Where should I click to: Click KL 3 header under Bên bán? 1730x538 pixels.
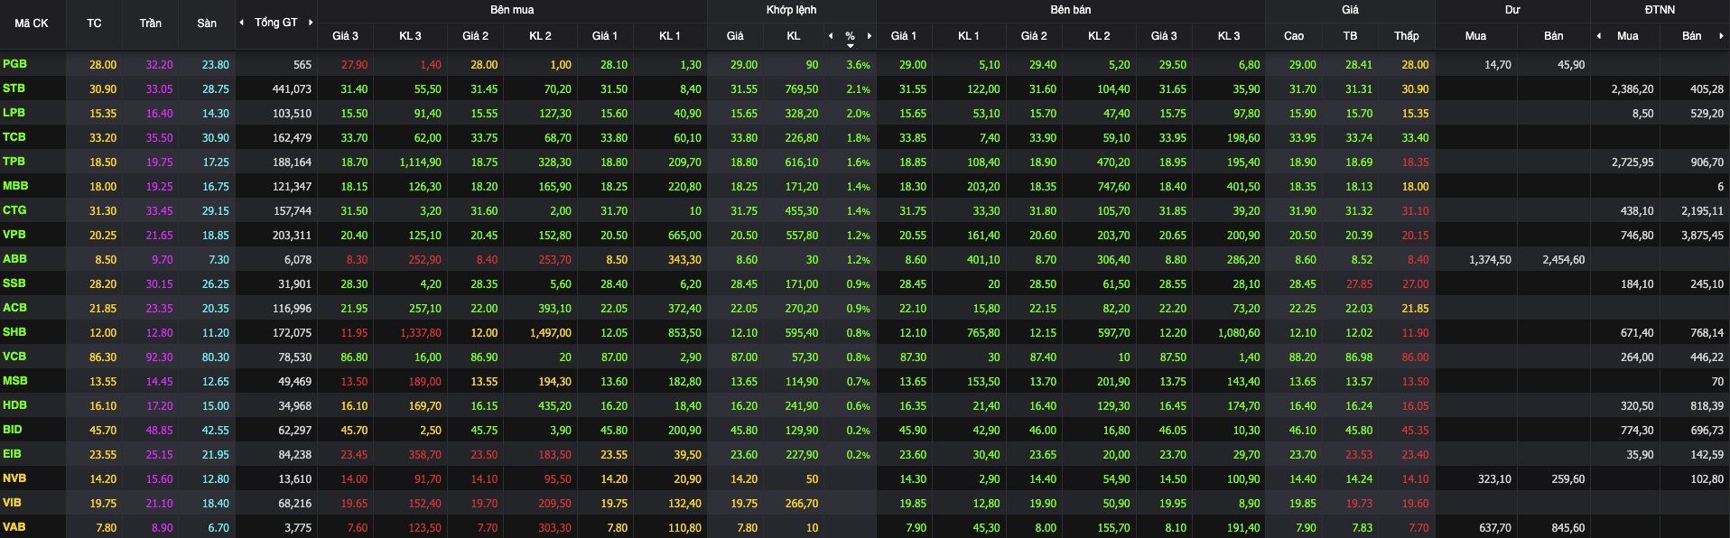click(1229, 36)
